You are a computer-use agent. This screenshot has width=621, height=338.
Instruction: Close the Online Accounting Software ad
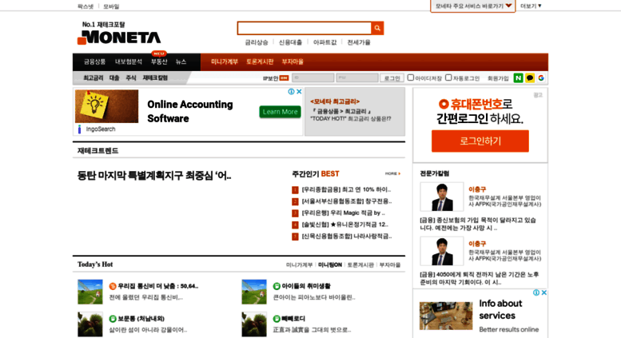299,91
